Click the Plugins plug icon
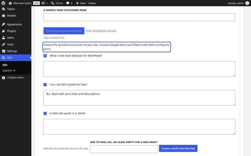The height and width of the screenshot is (156, 251). [x=3, y=31]
